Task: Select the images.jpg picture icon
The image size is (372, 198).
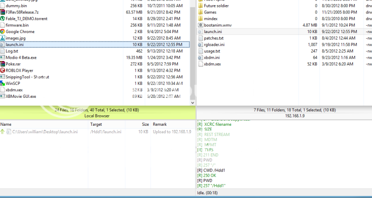Action: tap(3, 38)
